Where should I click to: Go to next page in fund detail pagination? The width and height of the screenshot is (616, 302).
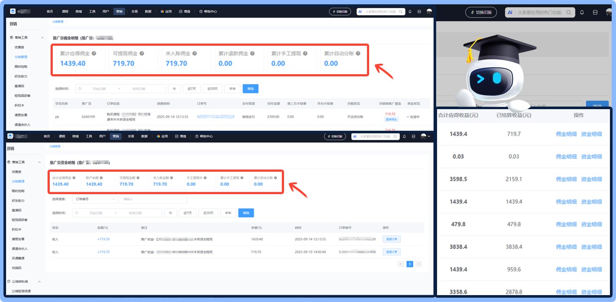click(418, 264)
